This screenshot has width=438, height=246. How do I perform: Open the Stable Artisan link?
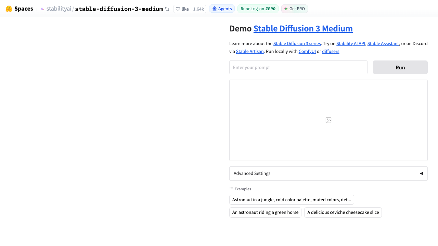[x=250, y=51]
